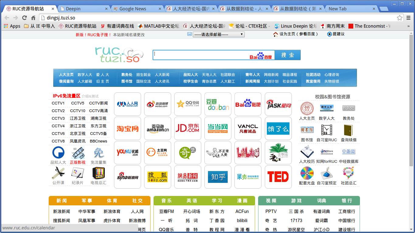This screenshot has width=415, height=233.
Task: Open the QQ空间 logo tile
Action: 188,104
